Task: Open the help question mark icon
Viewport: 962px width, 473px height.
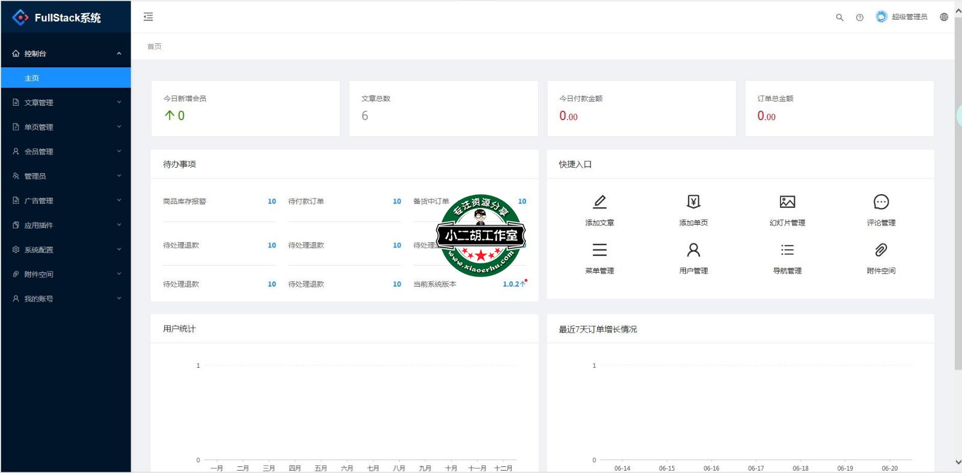Action: pos(860,17)
